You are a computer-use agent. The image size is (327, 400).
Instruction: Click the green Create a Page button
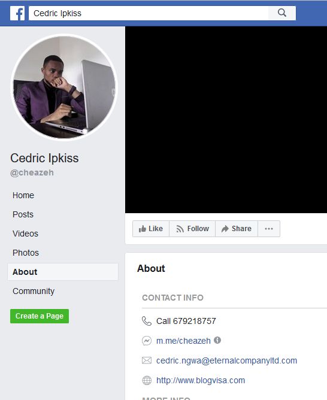pyautogui.click(x=40, y=316)
